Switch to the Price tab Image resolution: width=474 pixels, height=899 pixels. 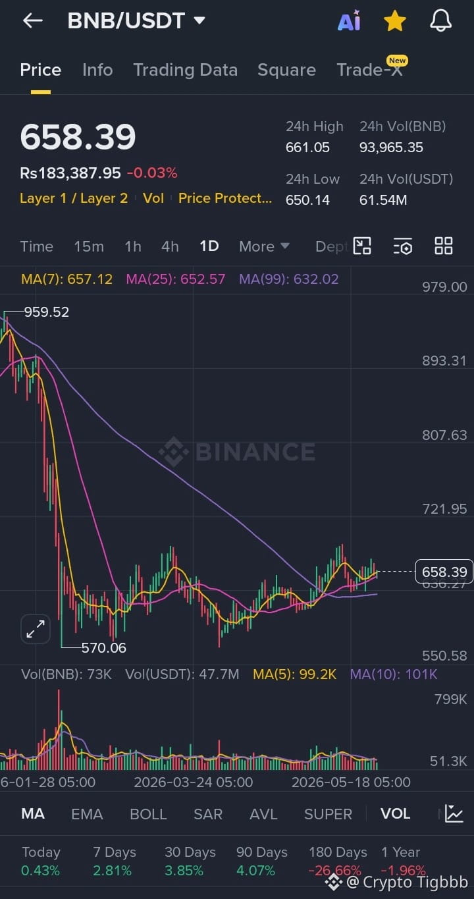pyautogui.click(x=40, y=70)
